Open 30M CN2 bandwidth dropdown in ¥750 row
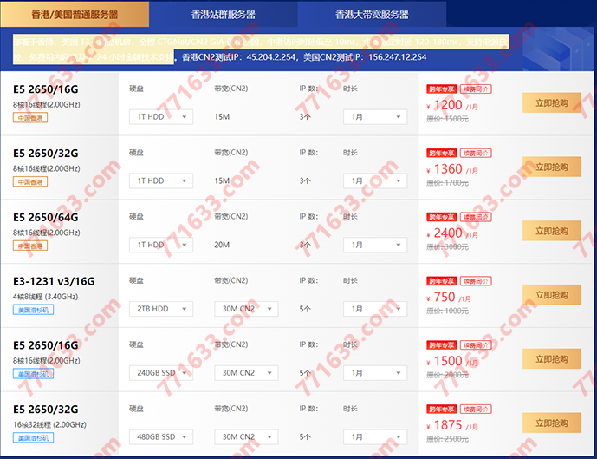The image size is (597, 459). coord(246,309)
